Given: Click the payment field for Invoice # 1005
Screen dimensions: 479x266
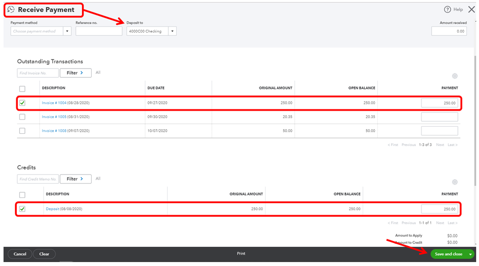Looking at the screenshot, I should coord(439,116).
